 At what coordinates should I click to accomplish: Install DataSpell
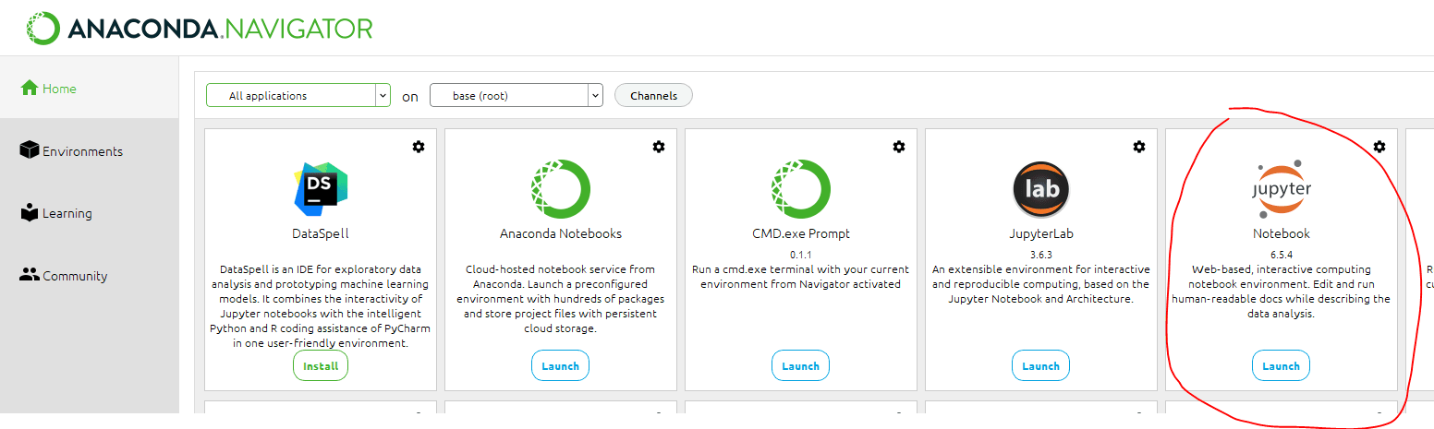321,365
